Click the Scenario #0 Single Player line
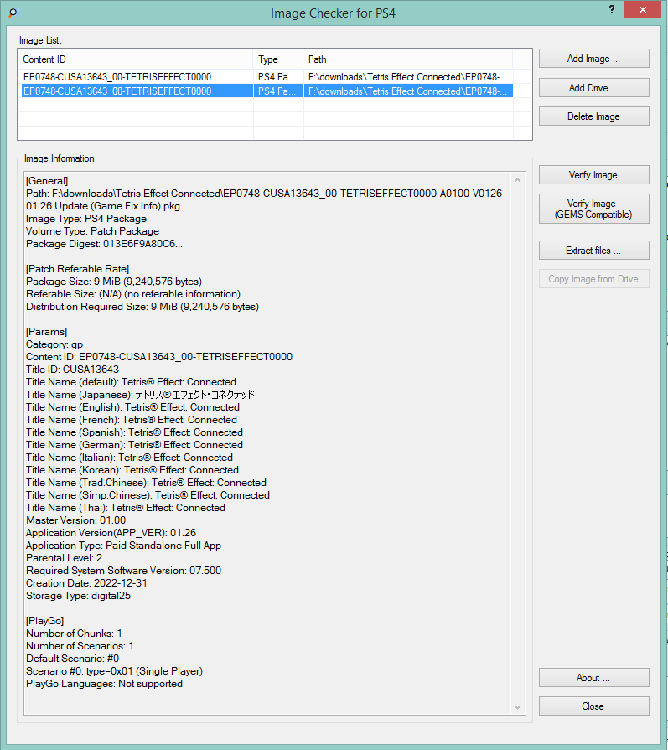The height and width of the screenshot is (750, 668). click(114, 671)
